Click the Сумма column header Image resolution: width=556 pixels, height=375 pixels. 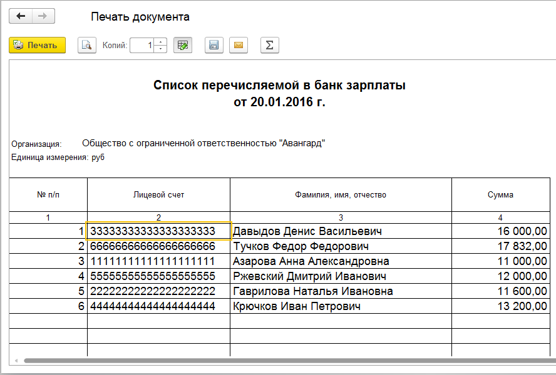point(500,195)
